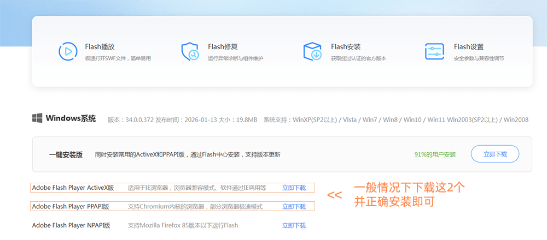Click Adobe Flash Player NPAPI版 name text

tap(71, 225)
